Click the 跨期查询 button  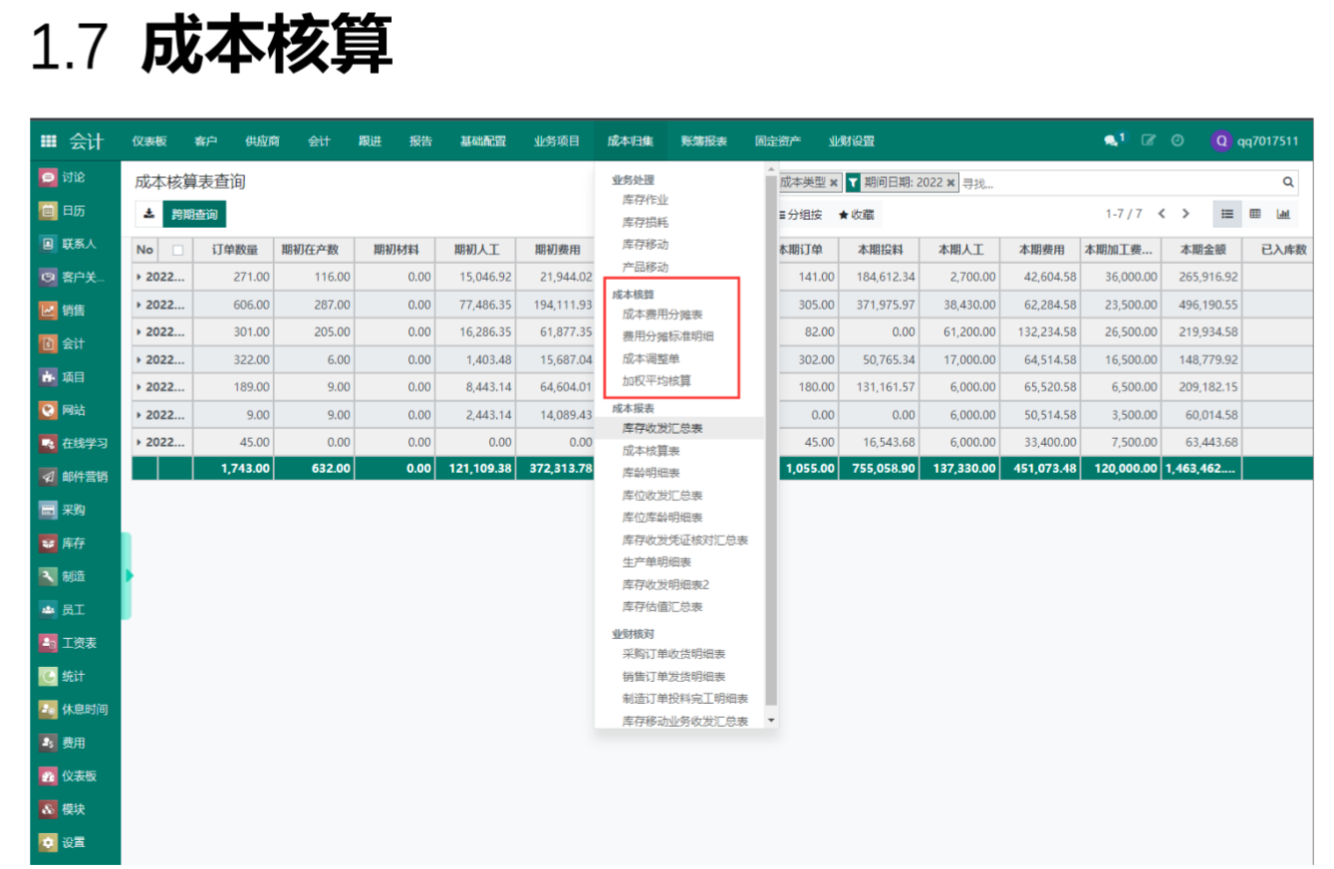(x=194, y=213)
